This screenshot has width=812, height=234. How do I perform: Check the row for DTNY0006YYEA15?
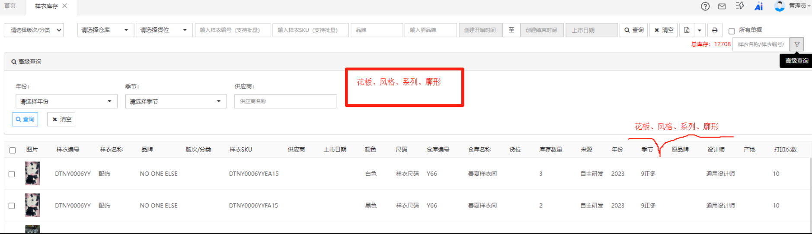pyautogui.click(x=12, y=174)
